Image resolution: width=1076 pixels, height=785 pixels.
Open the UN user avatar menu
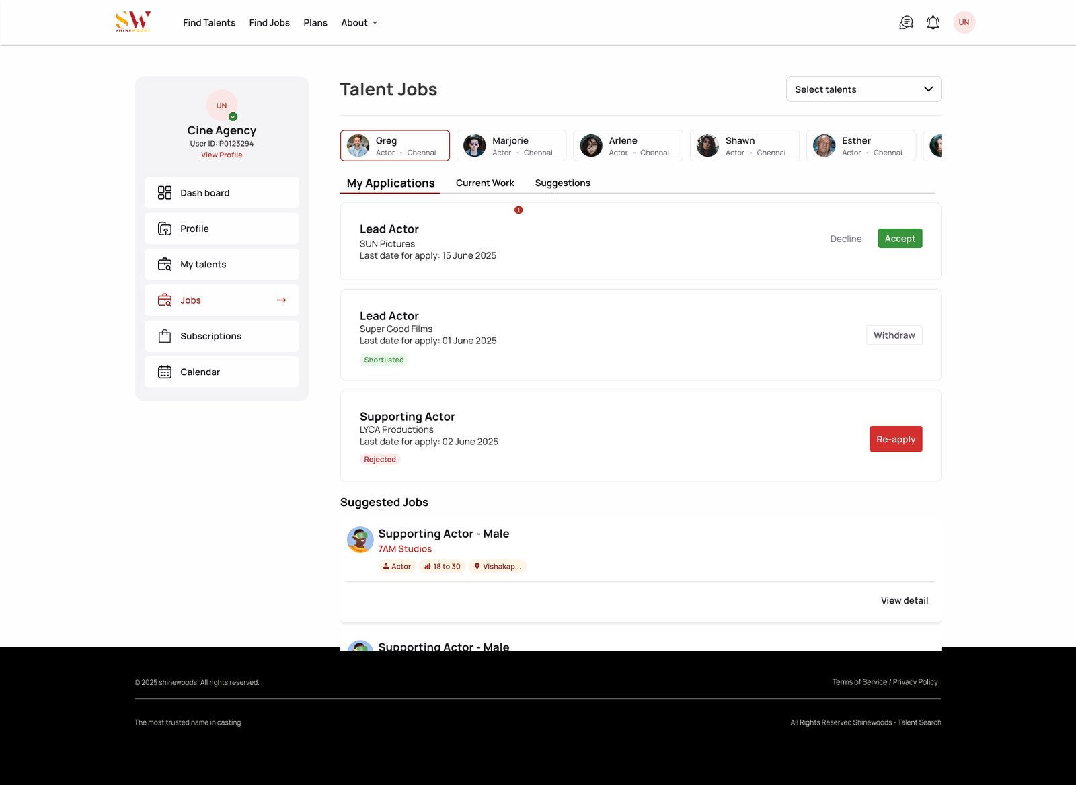pos(964,22)
